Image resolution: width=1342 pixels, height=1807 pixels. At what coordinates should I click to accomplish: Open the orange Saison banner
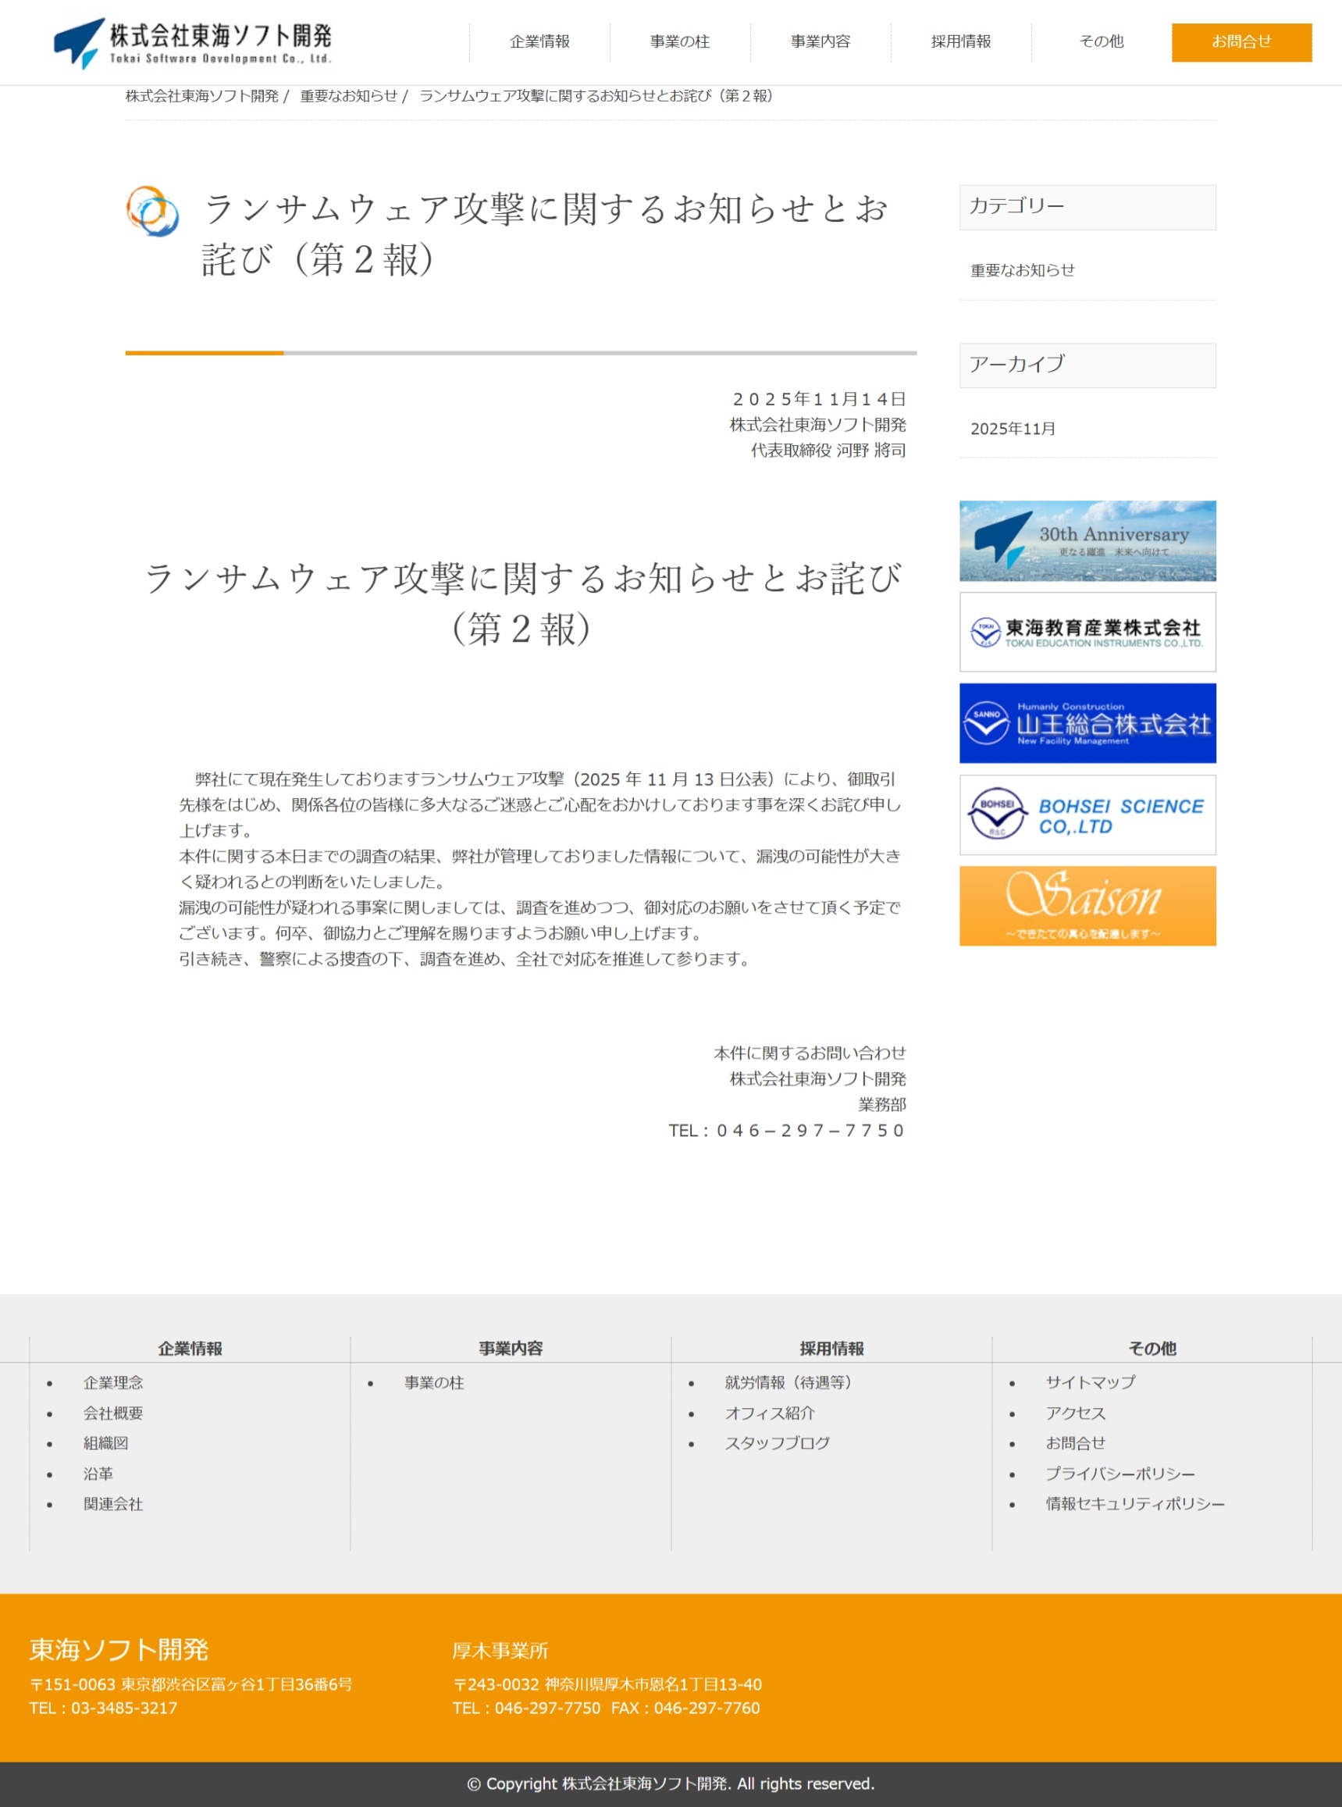(1087, 905)
